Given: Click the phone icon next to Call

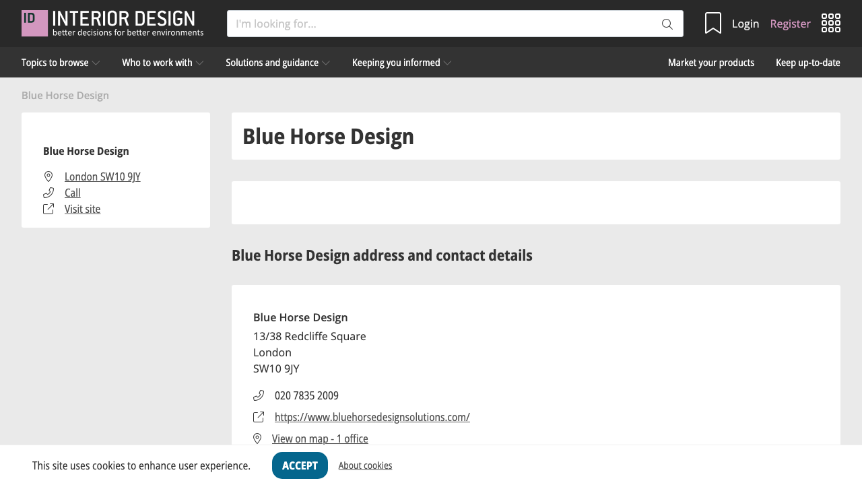Looking at the screenshot, I should pyautogui.click(x=48, y=192).
